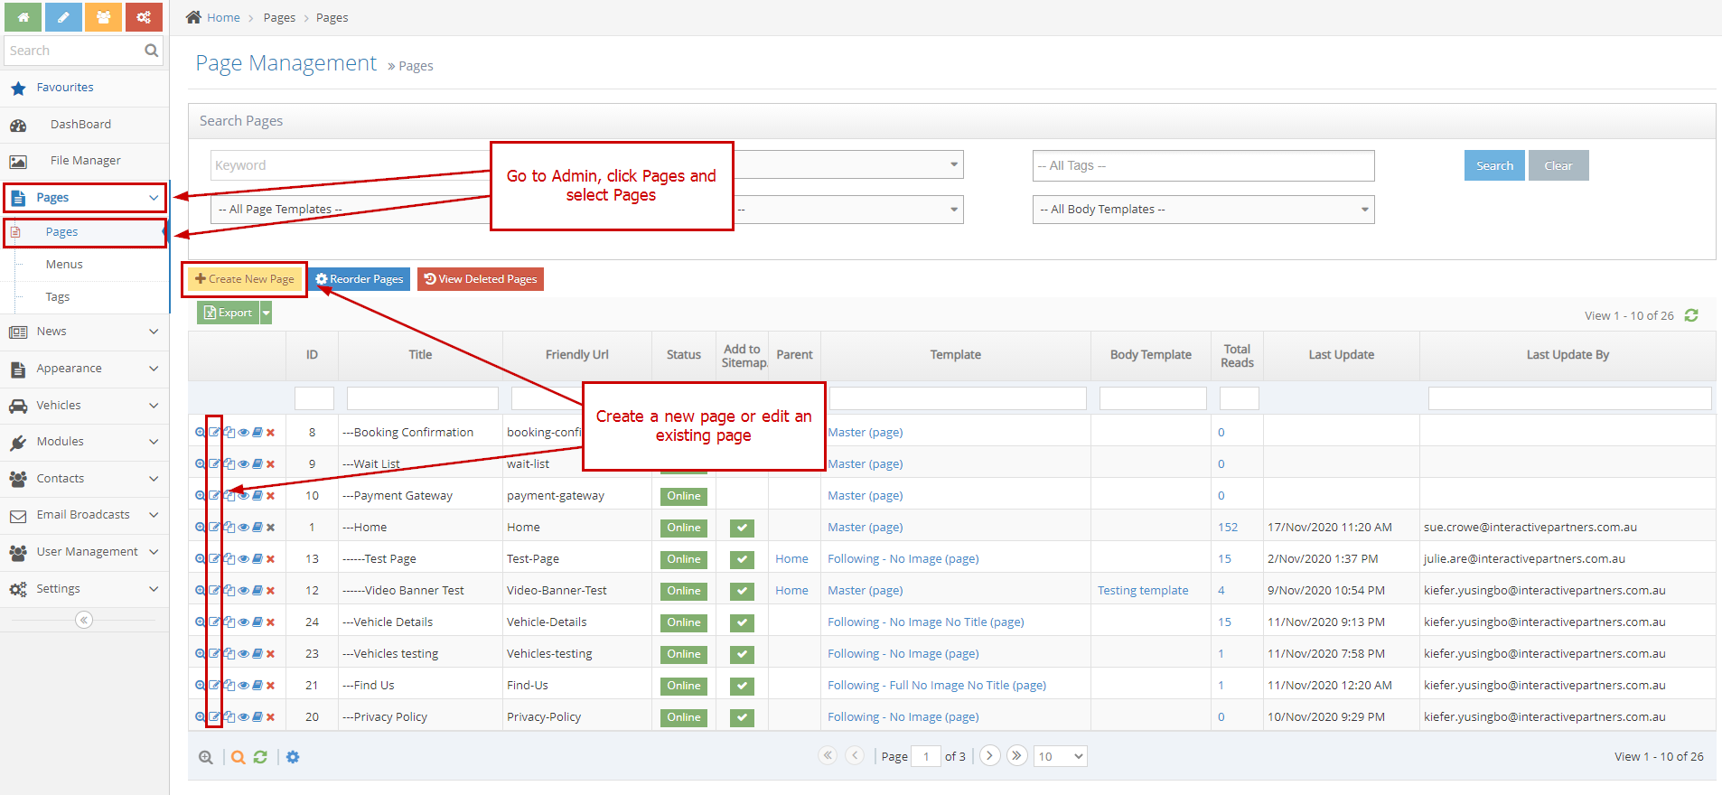Click the green refresh icon beside record count

(x=1691, y=315)
